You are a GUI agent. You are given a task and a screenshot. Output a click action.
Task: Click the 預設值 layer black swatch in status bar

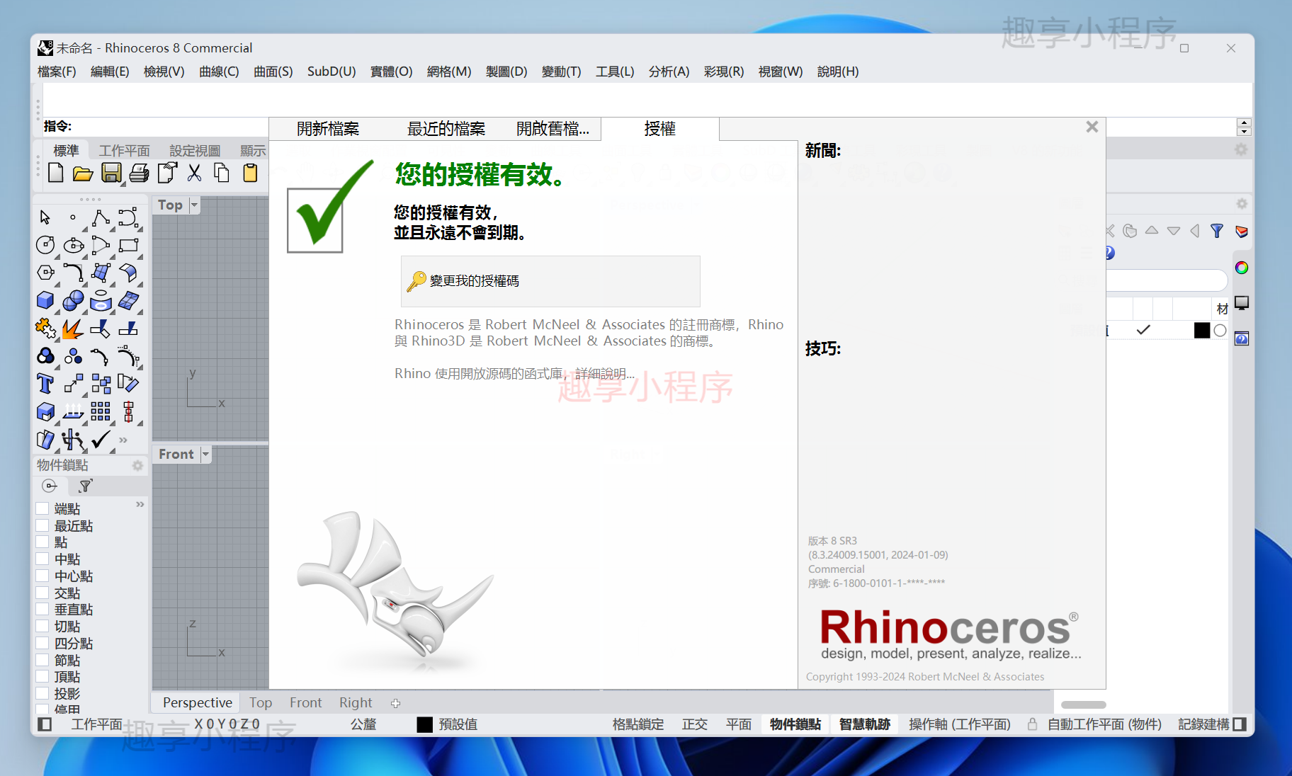[425, 724]
